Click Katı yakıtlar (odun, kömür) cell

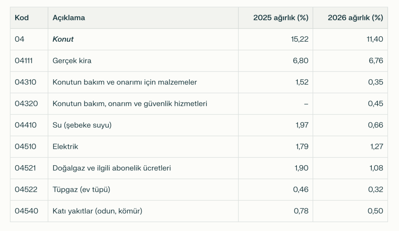[x=97, y=211]
